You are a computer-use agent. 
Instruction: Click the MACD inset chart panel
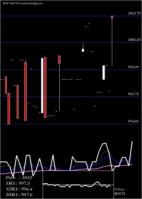pos(78,185)
